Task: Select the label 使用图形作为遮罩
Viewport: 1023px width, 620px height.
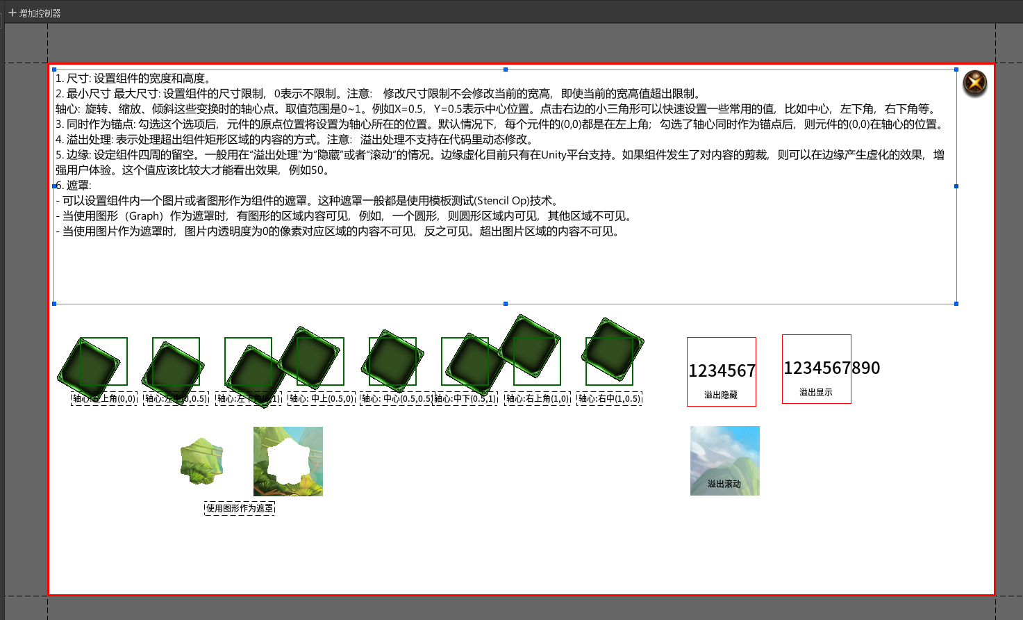Action: pyautogui.click(x=240, y=508)
